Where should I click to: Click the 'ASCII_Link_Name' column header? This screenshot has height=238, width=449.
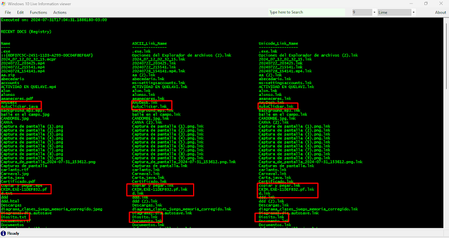click(149, 44)
